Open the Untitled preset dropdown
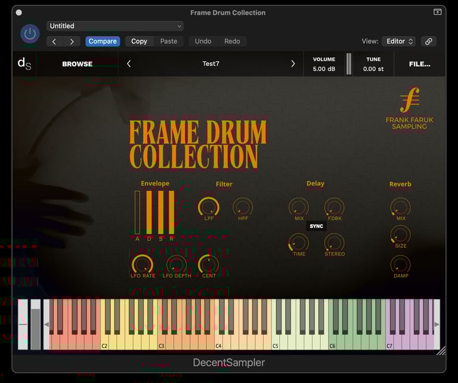458x383 pixels. pos(115,26)
